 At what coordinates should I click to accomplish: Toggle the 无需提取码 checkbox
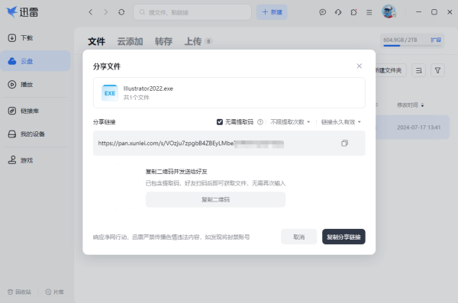click(x=220, y=122)
